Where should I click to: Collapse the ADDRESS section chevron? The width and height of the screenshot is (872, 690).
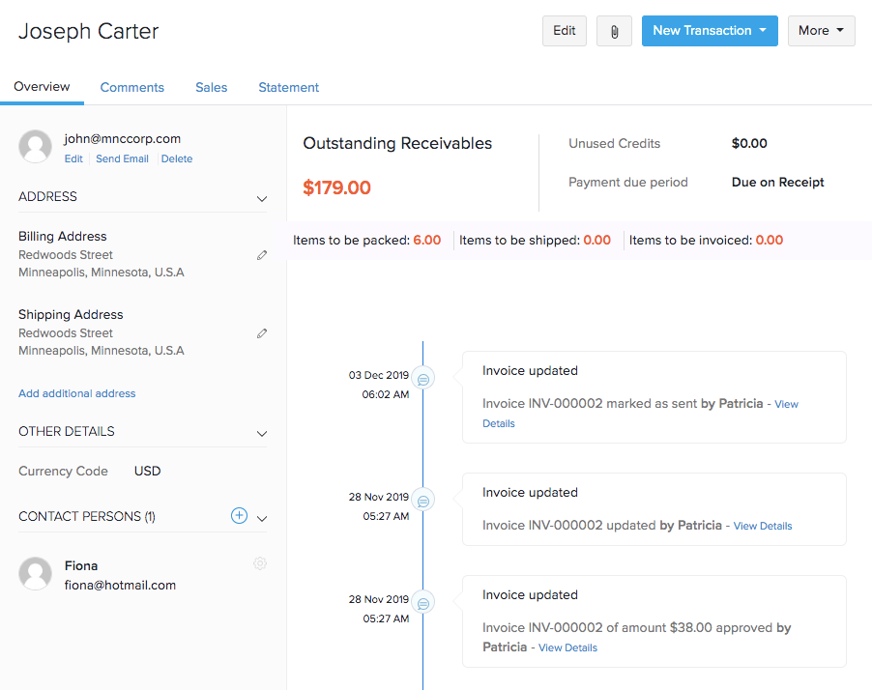click(x=261, y=198)
